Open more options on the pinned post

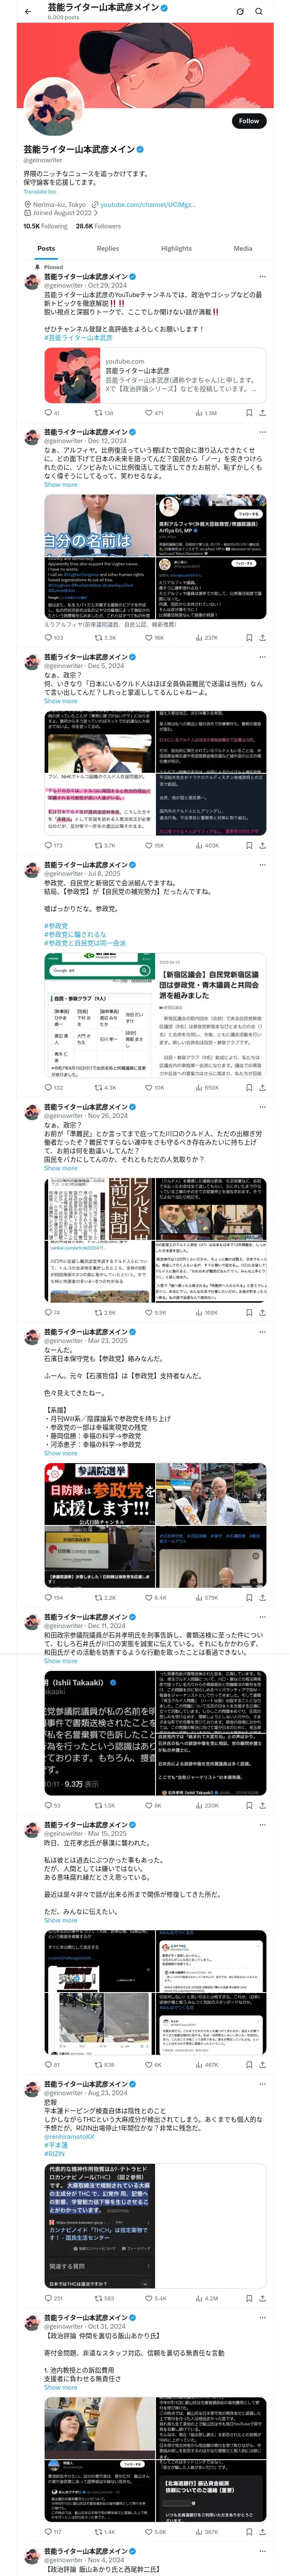click(262, 277)
